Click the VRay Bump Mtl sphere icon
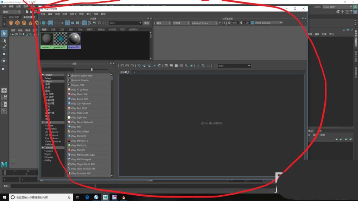Screen dimensions: 358x201 [69, 99]
